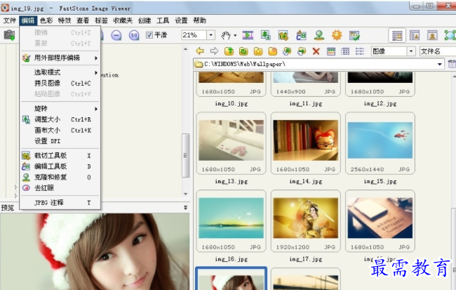Switch to list view icon
This screenshot has height=290, width=456.
tap(360, 51)
